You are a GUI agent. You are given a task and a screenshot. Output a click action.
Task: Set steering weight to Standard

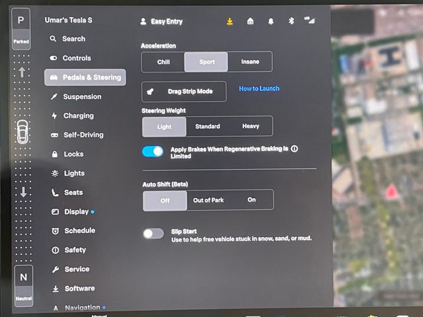point(208,126)
